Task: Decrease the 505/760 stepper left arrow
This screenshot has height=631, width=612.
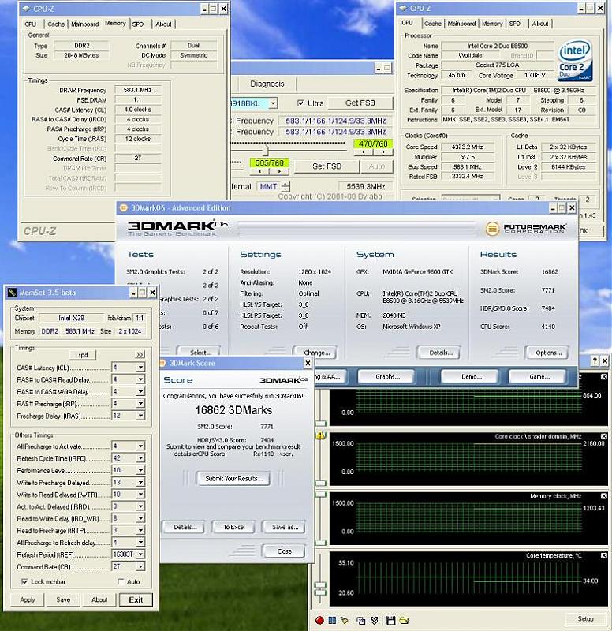Action: 260,171
